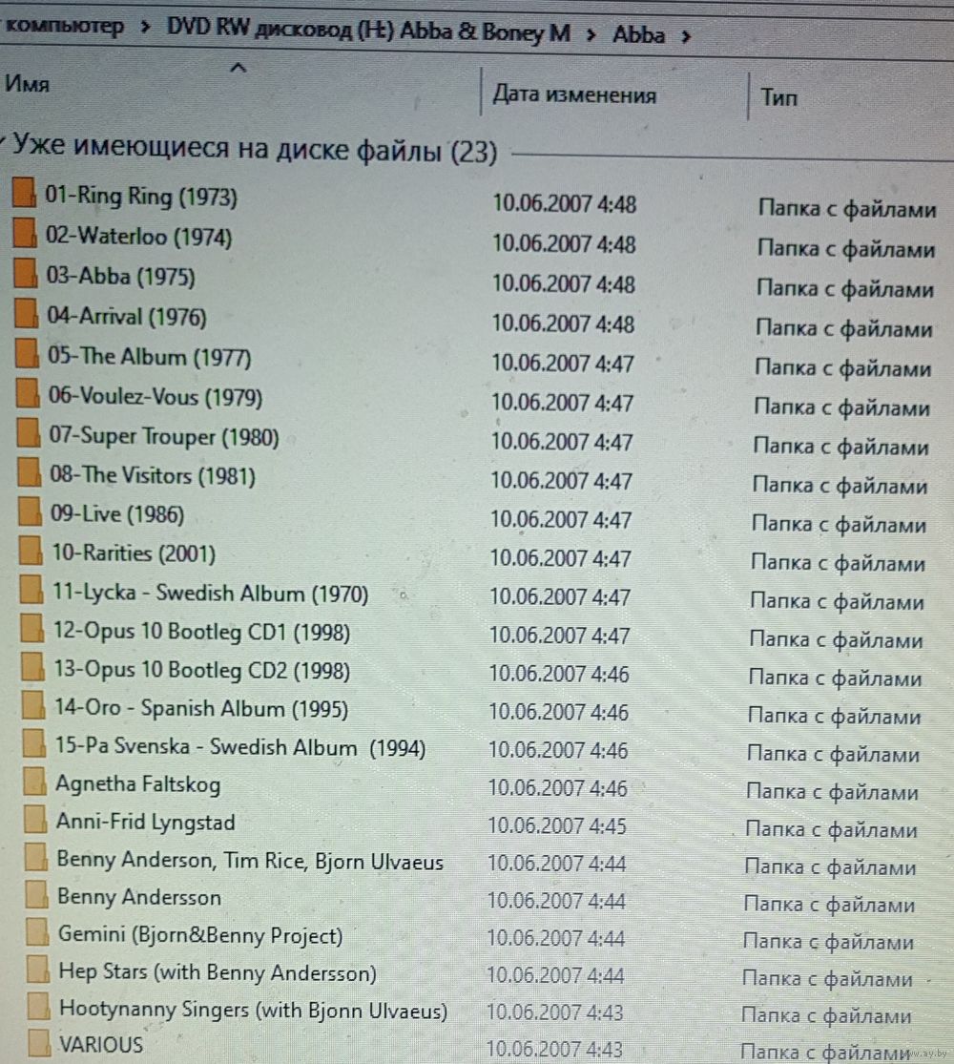This screenshot has width=954, height=1064.
Task: Click the folder icon of Anni-Frid Lyngstad
Action: 35,819
